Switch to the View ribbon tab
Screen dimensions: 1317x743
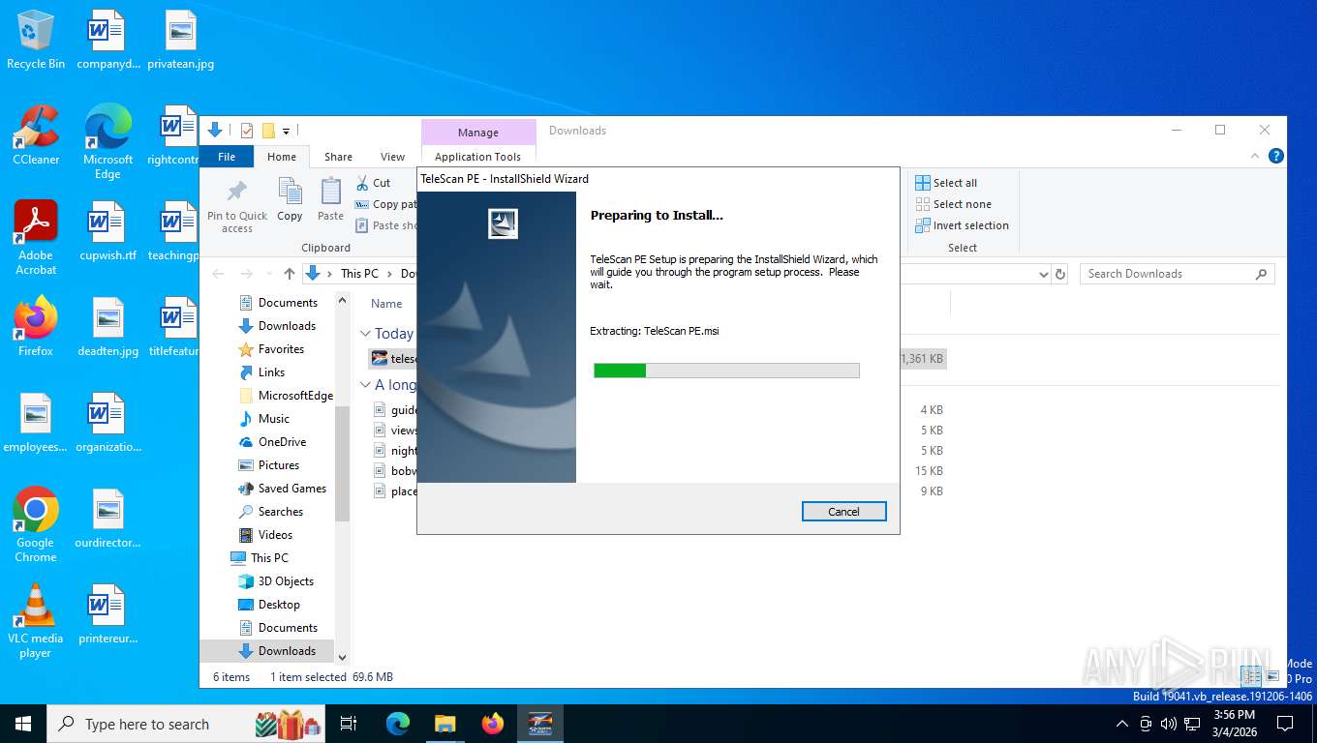tap(392, 157)
